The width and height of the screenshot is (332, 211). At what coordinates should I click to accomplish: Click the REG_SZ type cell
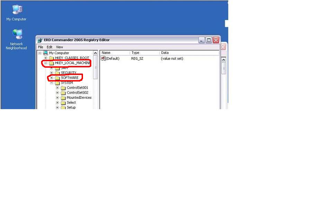[x=137, y=59]
